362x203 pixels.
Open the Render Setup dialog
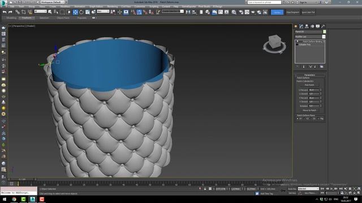[x=241, y=12]
